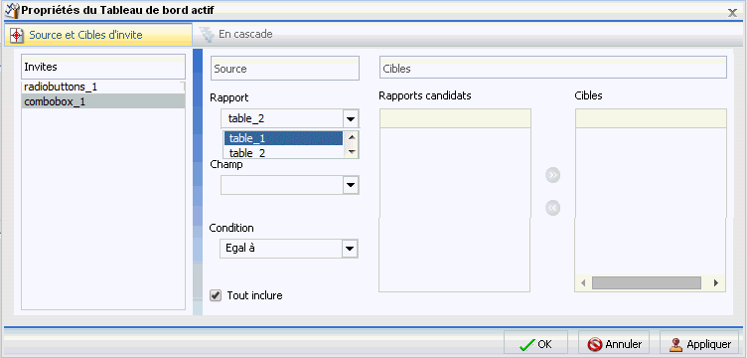The height and width of the screenshot is (358, 747).
Task: Click the target icon on Source tab
Action: [x=17, y=36]
